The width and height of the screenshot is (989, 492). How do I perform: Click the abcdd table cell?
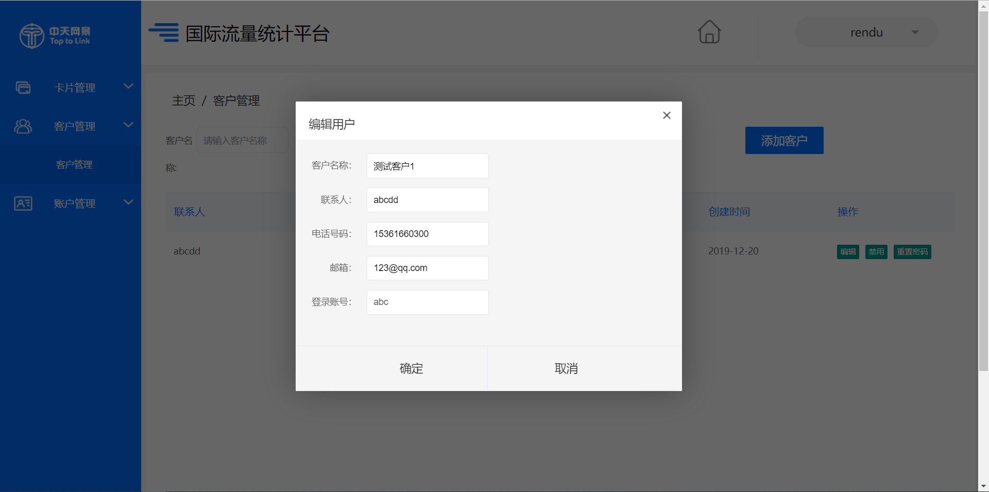tap(187, 251)
